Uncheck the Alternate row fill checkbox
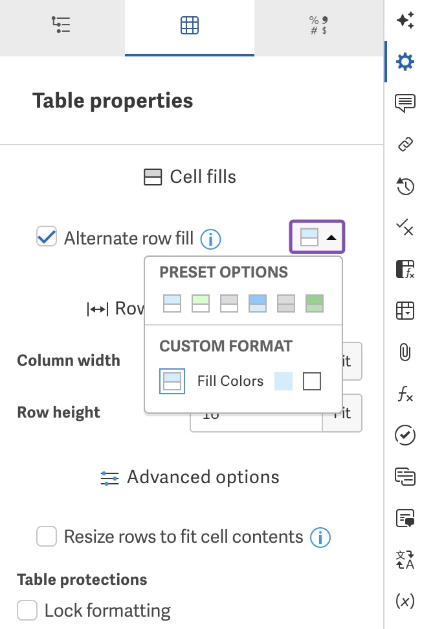The image size is (422, 629). pos(47,236)
